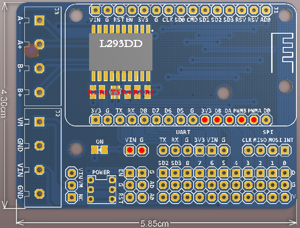
Task: Click the red PWMA pin pad
Action: click(253, 119)
